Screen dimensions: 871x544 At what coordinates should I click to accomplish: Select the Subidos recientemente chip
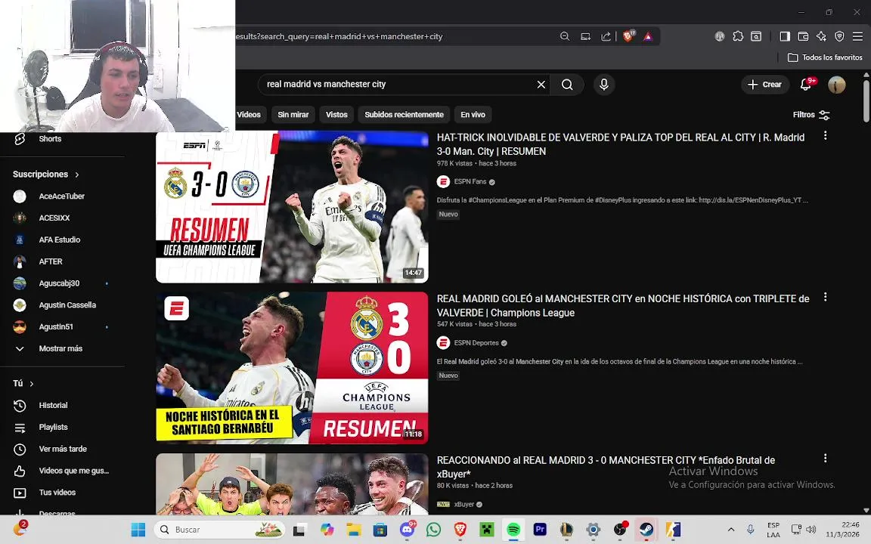click(x=404, y=114)
